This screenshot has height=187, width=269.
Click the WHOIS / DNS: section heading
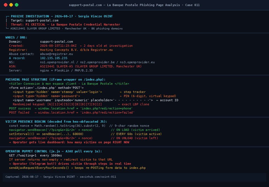click(16, 37)
